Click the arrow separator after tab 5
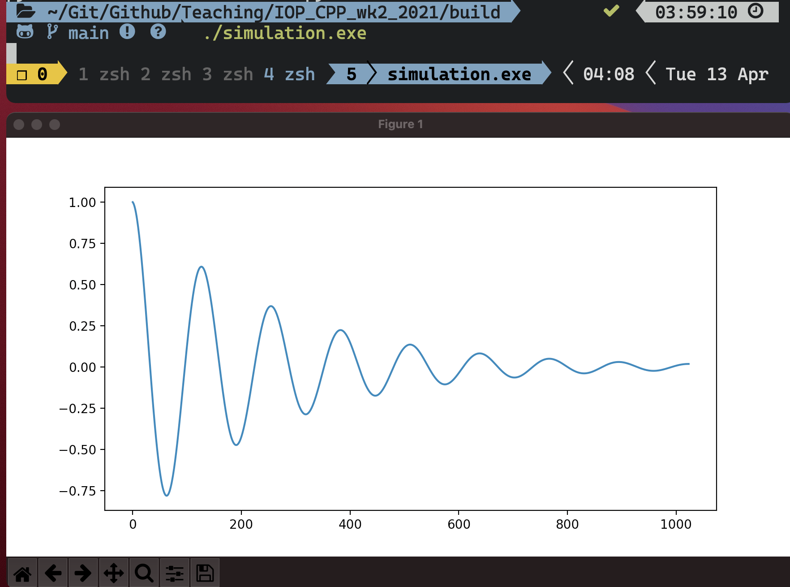 pyautogui.click(x=372, y=74)
